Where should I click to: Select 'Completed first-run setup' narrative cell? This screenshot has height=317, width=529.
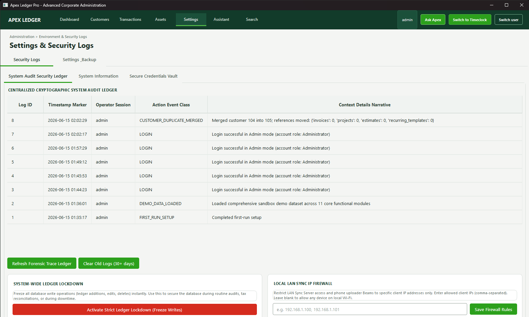(x=365, y=218)
